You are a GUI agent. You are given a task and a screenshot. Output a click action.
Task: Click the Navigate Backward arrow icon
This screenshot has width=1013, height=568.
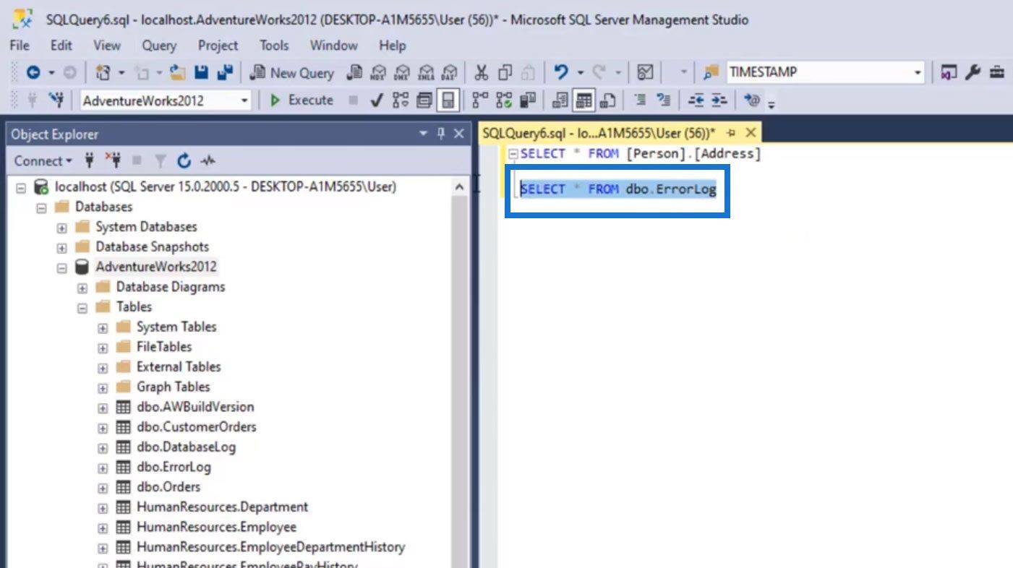(x=33, y=72)
